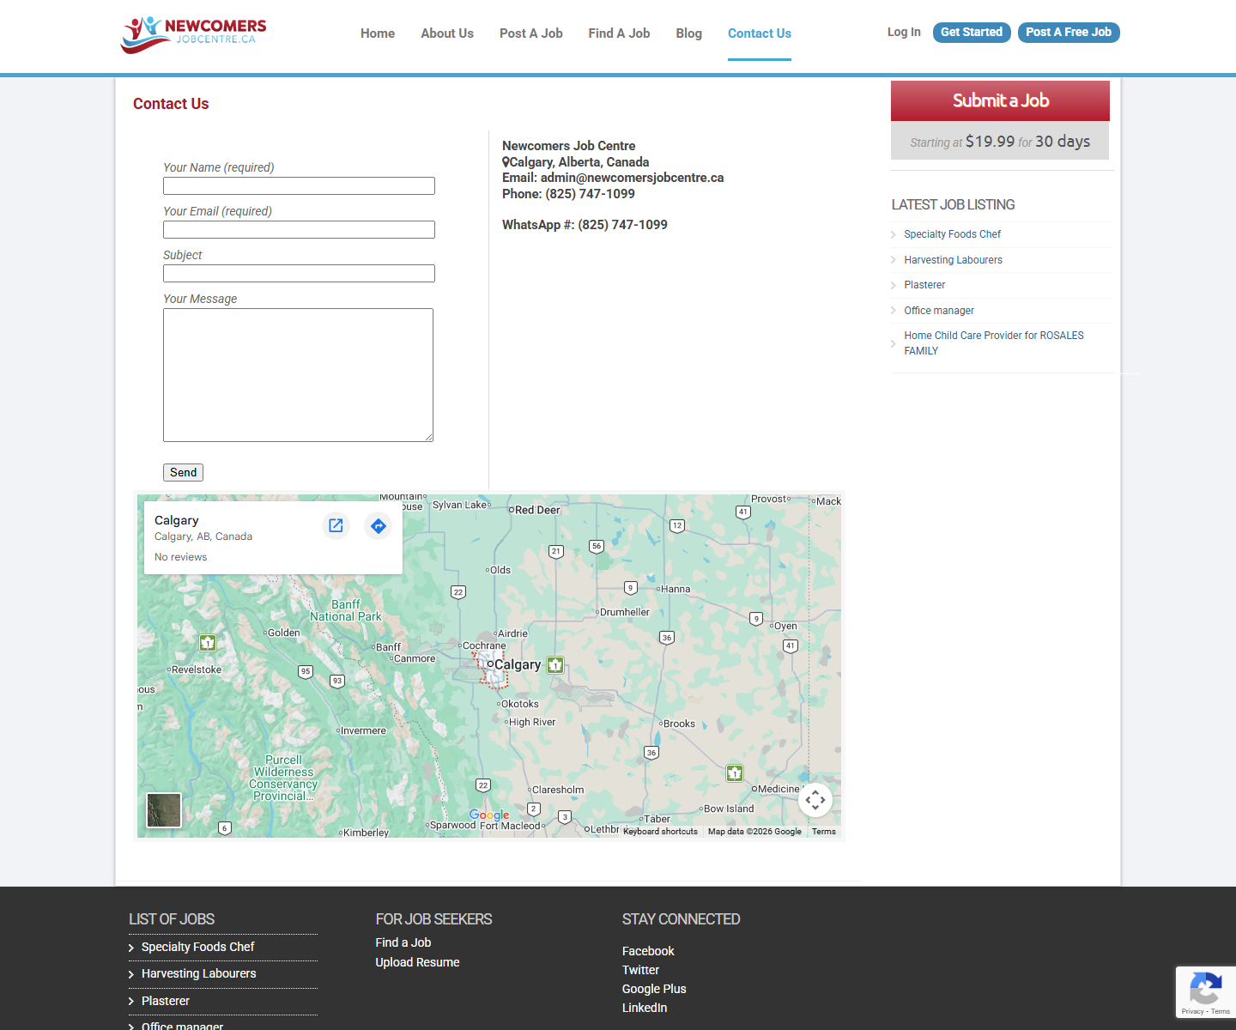1236x1030 pixels.
Task: Open the Facebook link in the footer
Action: pos(648,951)
